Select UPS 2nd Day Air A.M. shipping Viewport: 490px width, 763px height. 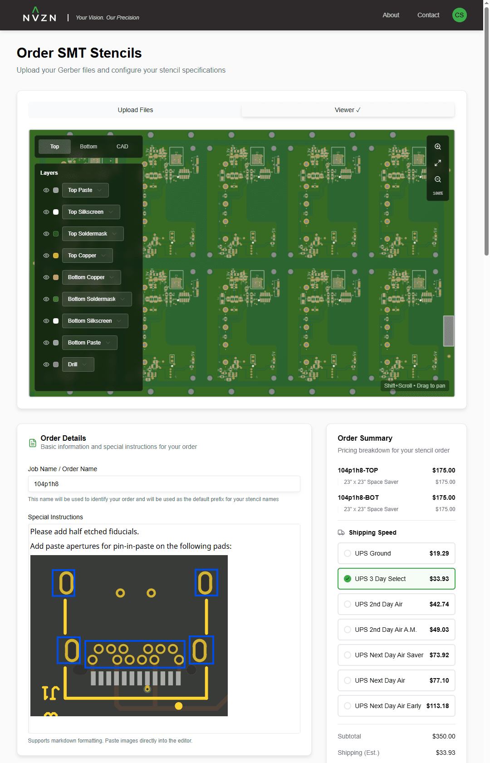click(396, 630)
